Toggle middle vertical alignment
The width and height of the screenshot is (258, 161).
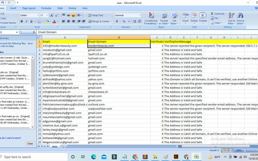click(68, 15)
